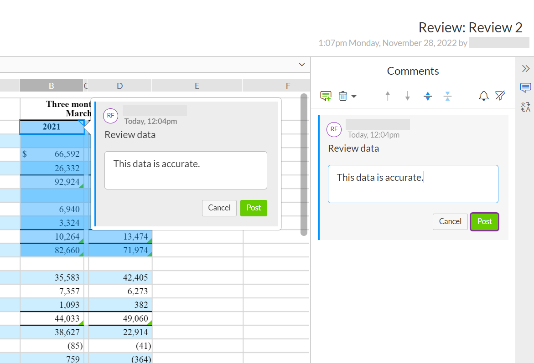Expand all comment threads
This screenshot has height=363, width=534.
click(x=428, y=96)
